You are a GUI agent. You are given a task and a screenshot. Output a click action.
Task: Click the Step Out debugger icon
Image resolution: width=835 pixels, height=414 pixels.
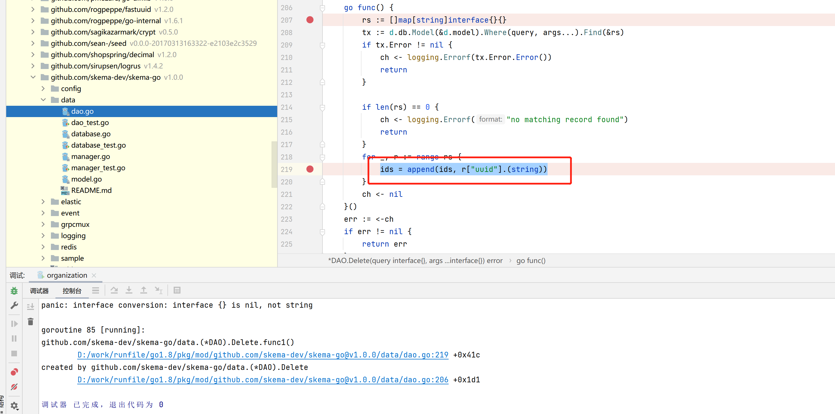point(144,290)
